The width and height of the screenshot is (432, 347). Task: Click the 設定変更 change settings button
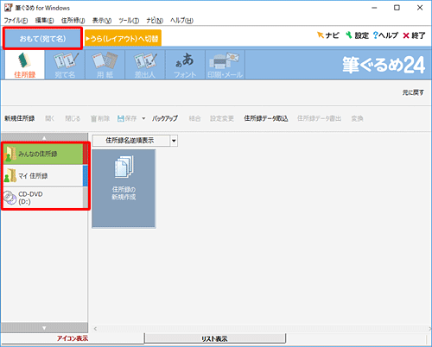coord(222,118)
